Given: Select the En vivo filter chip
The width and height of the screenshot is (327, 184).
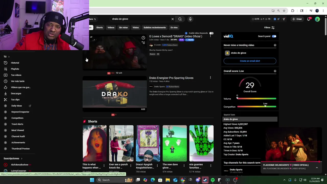Looking at the screenshot, I should (174, 28).
